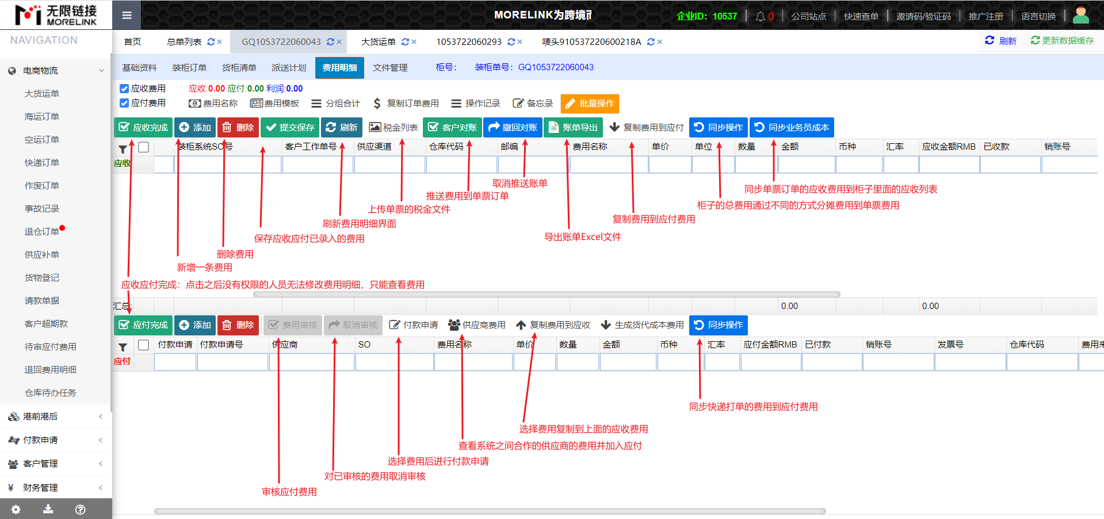This screenshot has width=1104, height=519.
Task: Click 账单导出 export button
Action: (x=573, y=127)
